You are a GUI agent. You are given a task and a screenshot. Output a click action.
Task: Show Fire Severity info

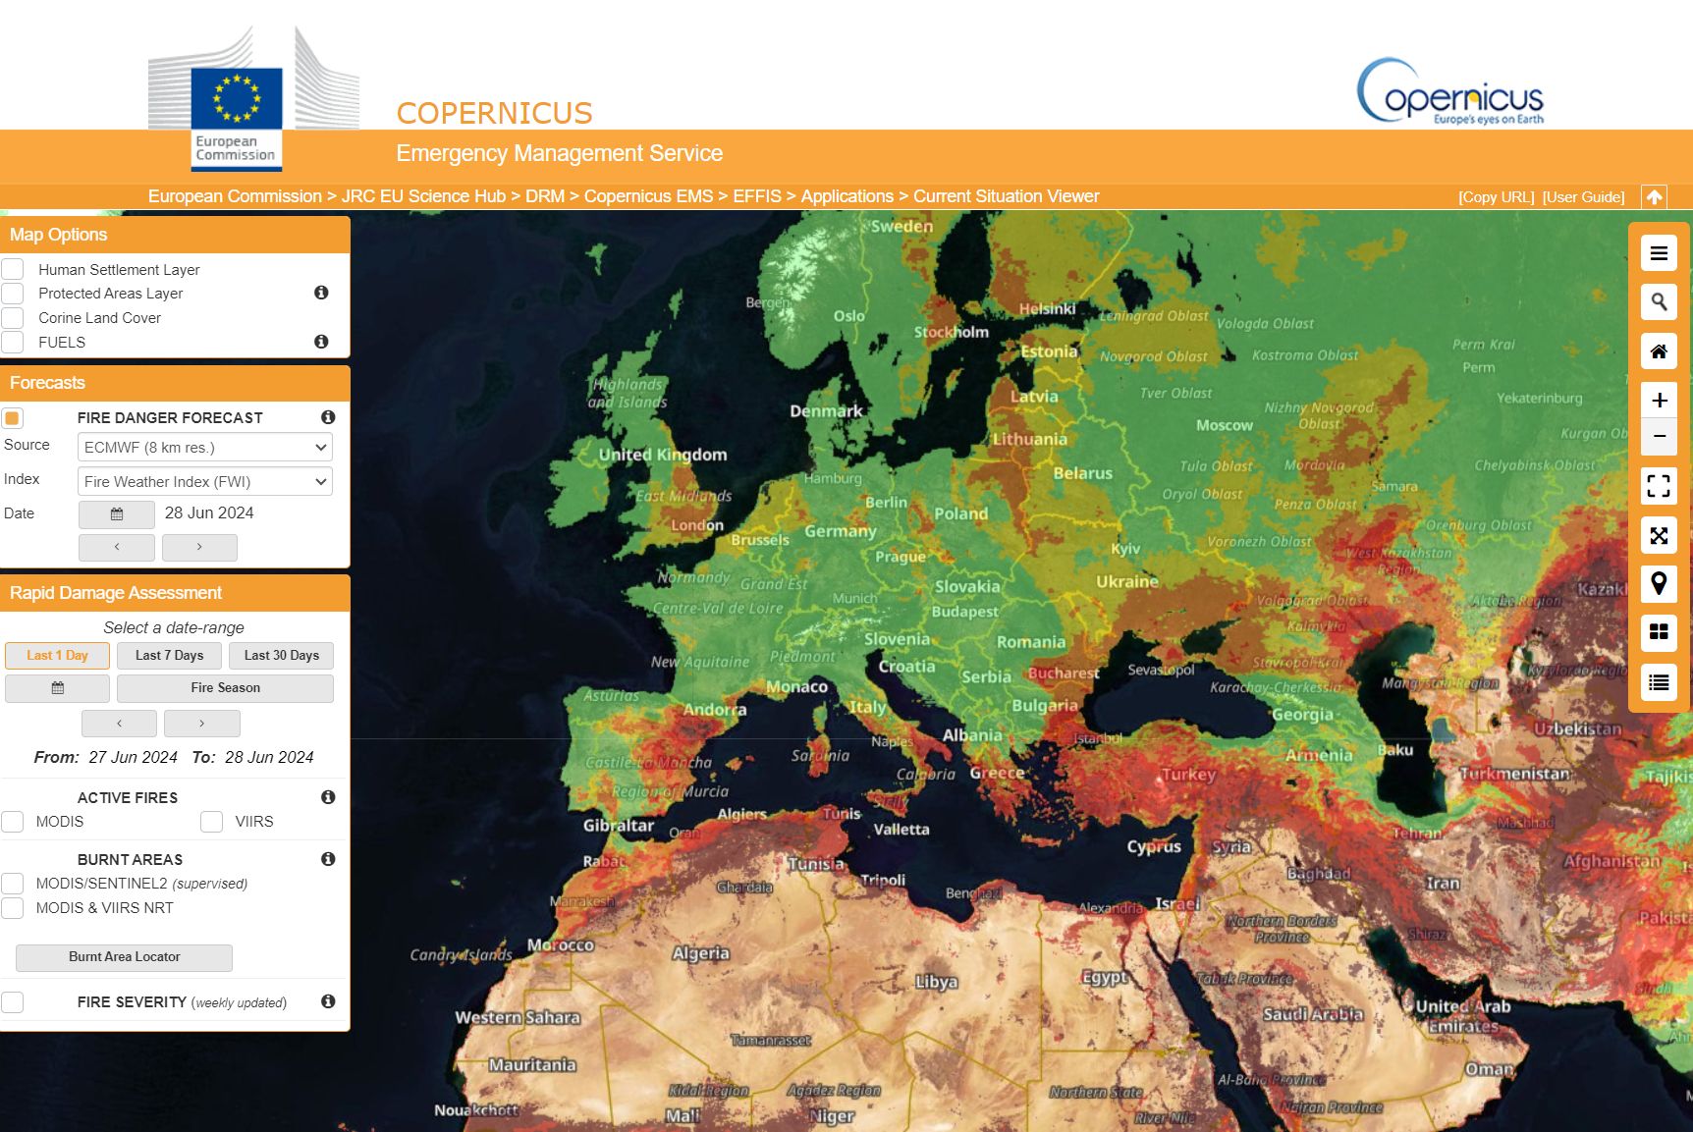[328, 1001]
